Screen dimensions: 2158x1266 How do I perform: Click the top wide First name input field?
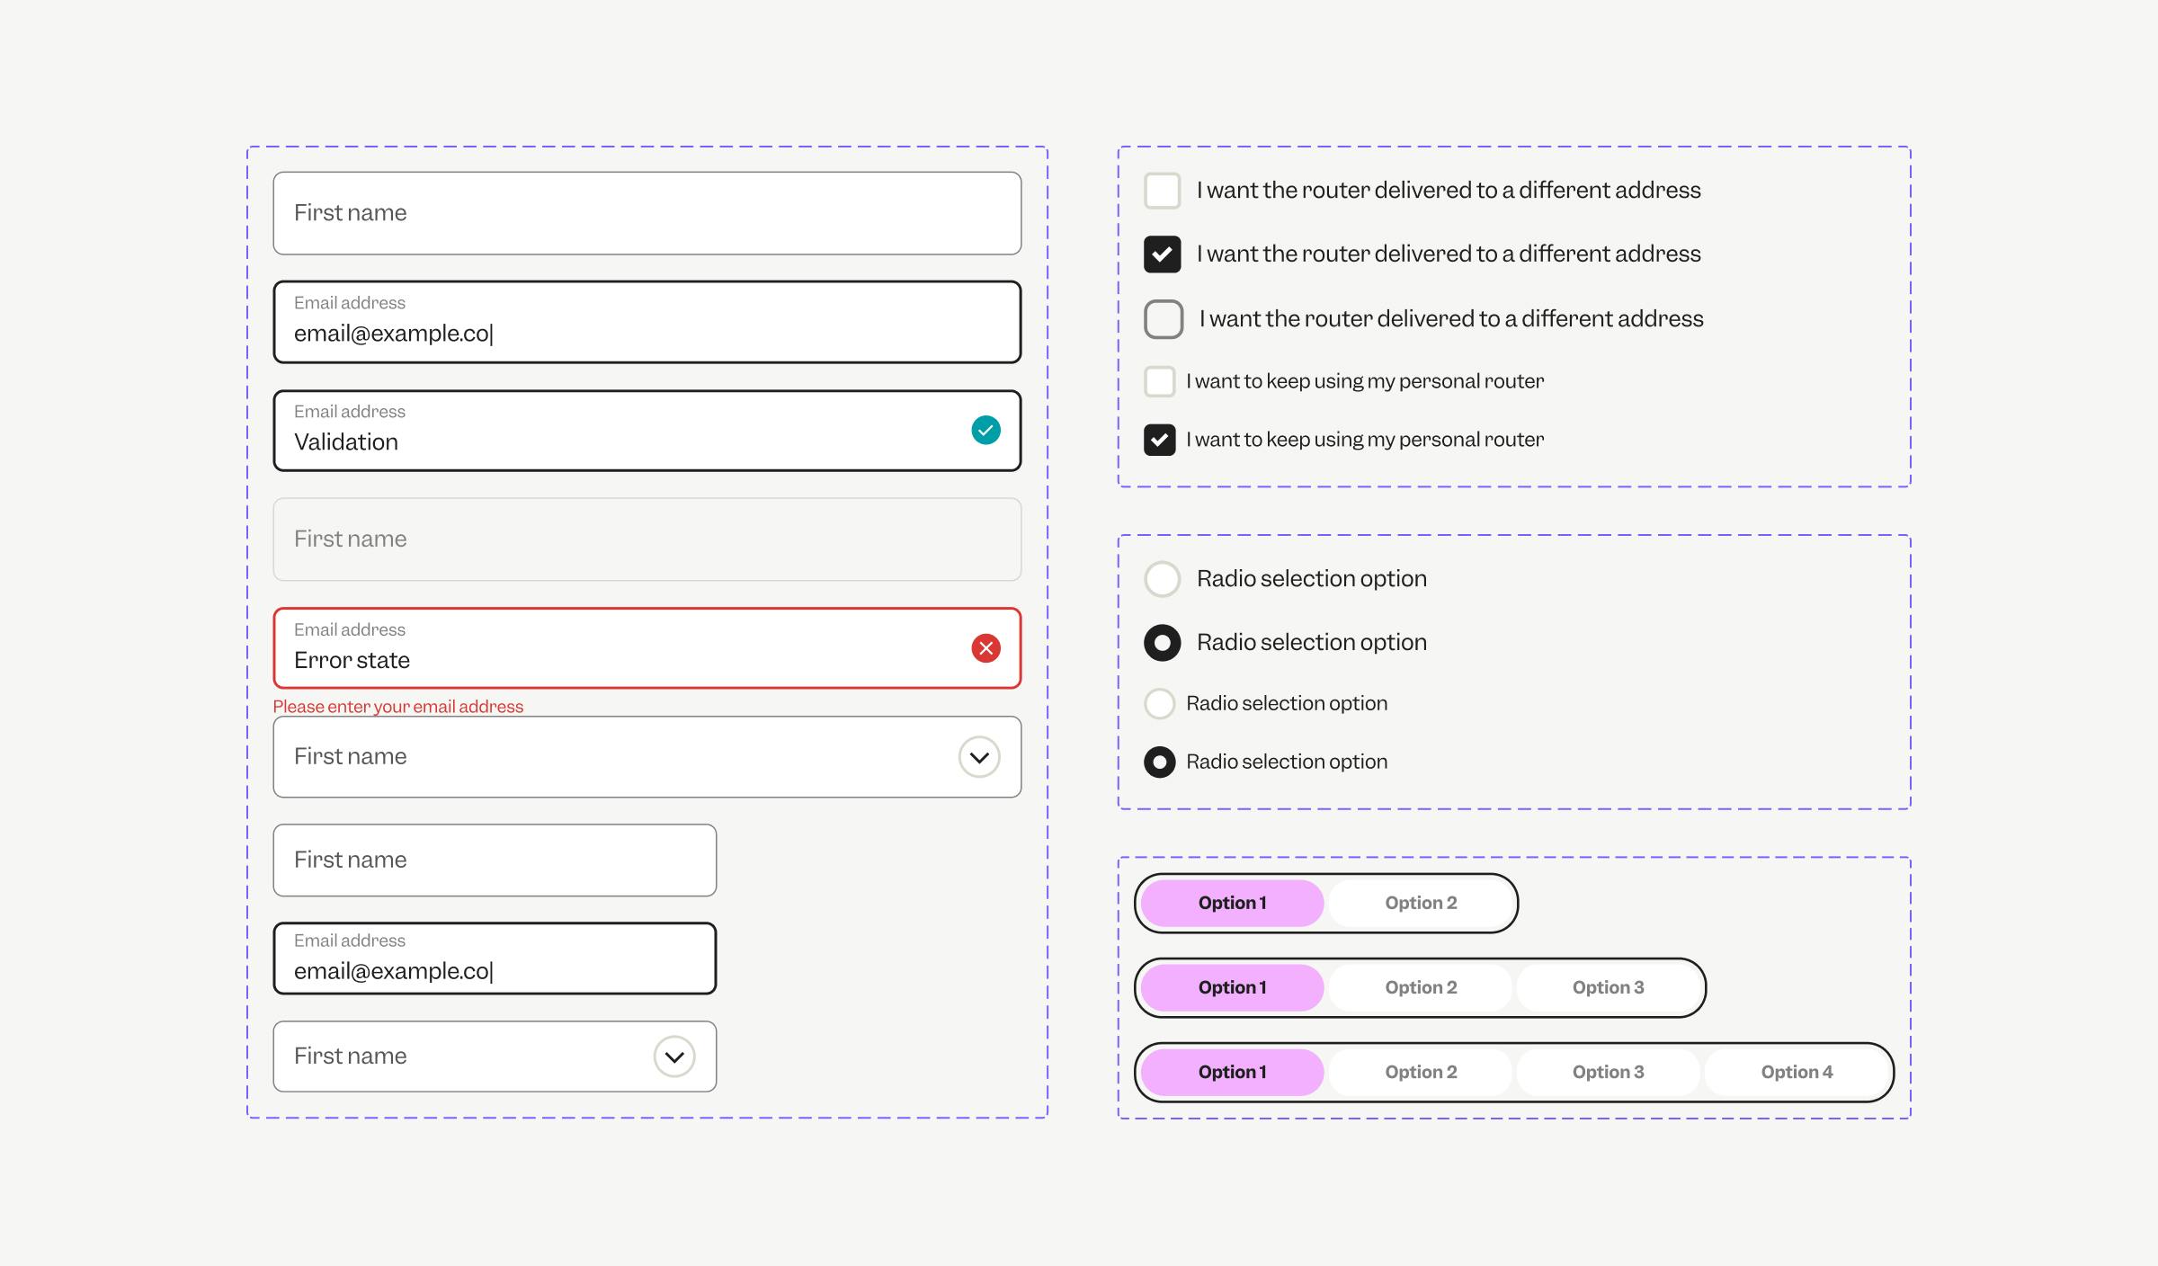click(x=647, y=213)
